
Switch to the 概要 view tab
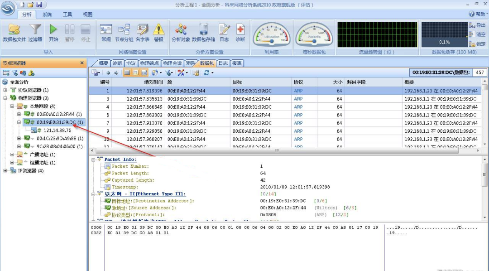103,63
